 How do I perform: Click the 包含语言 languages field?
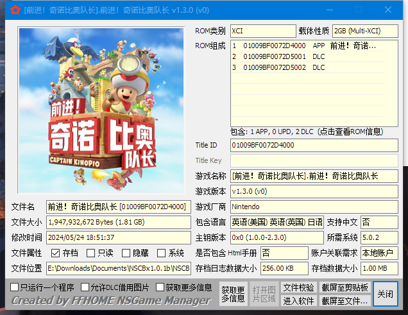pyautogui.click(x=277, y=222)
